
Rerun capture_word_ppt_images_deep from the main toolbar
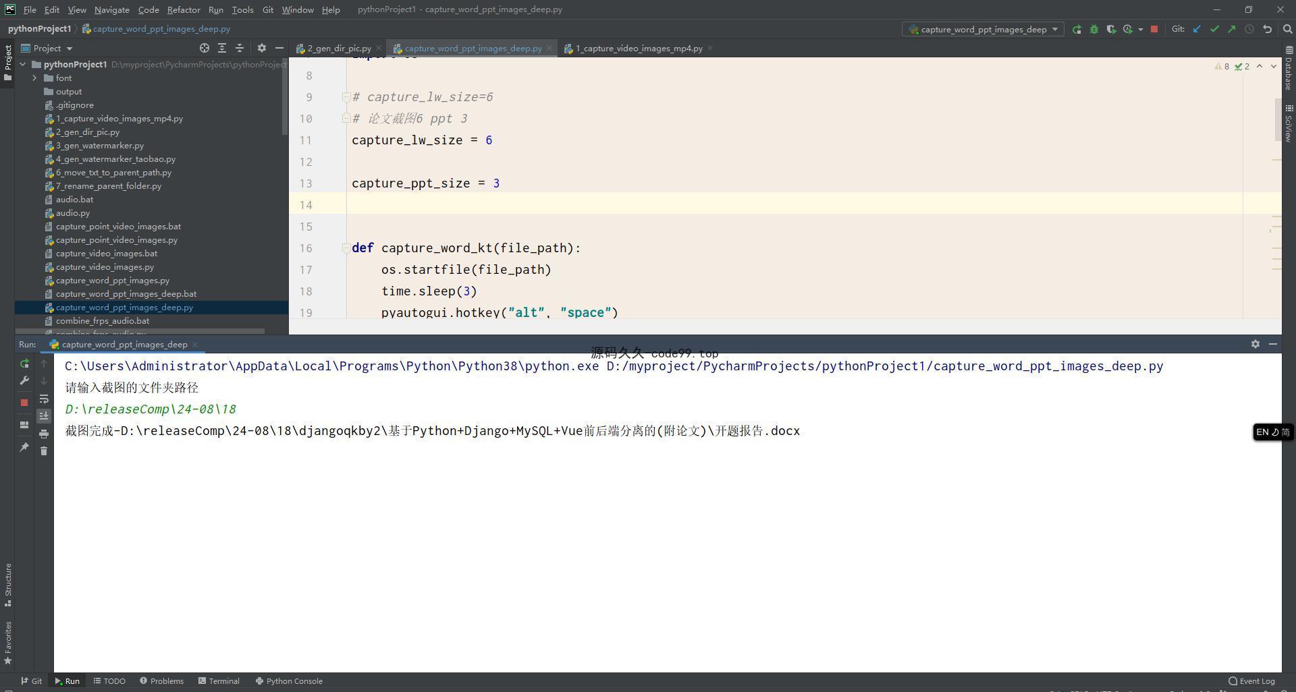[x=1077, y=29]
